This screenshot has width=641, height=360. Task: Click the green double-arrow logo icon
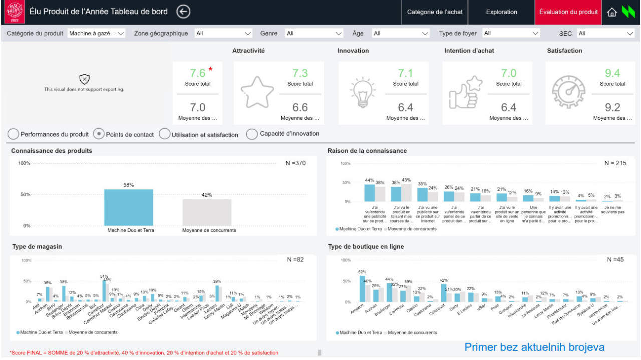point(628,12)
